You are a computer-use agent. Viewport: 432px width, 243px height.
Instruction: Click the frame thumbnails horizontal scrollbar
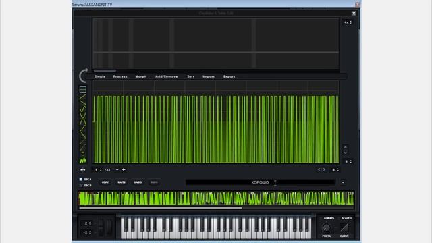pos(161,208)
